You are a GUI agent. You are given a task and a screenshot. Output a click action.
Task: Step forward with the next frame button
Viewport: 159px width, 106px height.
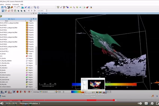35,11
